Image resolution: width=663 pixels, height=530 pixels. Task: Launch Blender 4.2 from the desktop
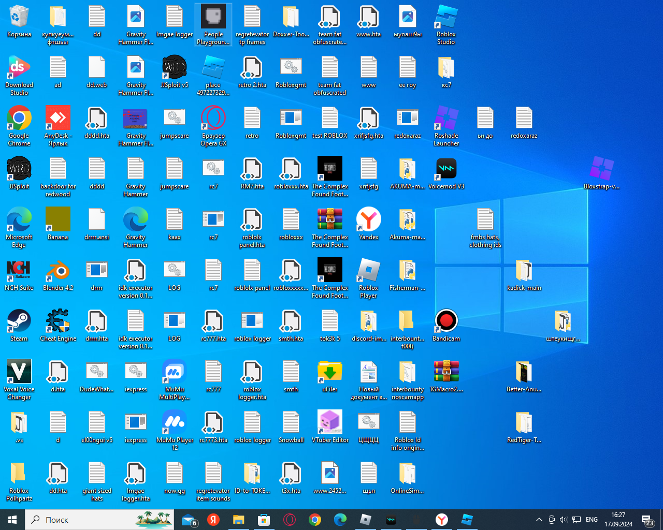58,271
